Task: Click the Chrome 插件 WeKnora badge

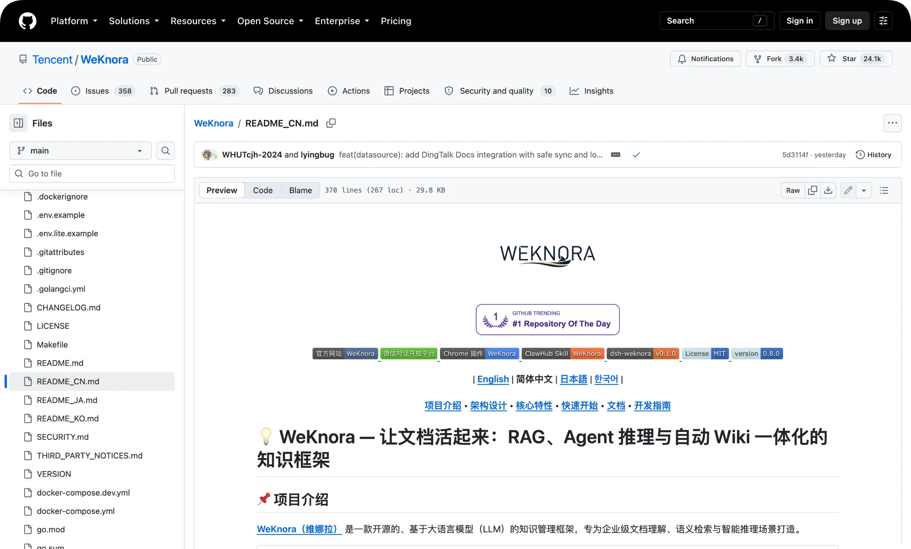Action: (479, 353)
